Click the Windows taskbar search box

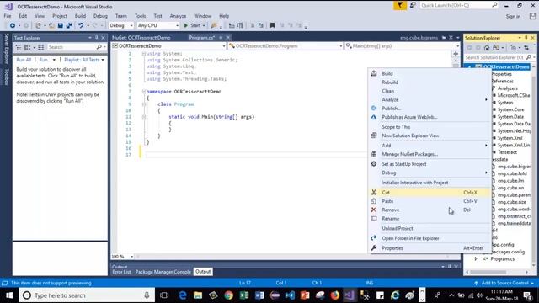(86, 295)
